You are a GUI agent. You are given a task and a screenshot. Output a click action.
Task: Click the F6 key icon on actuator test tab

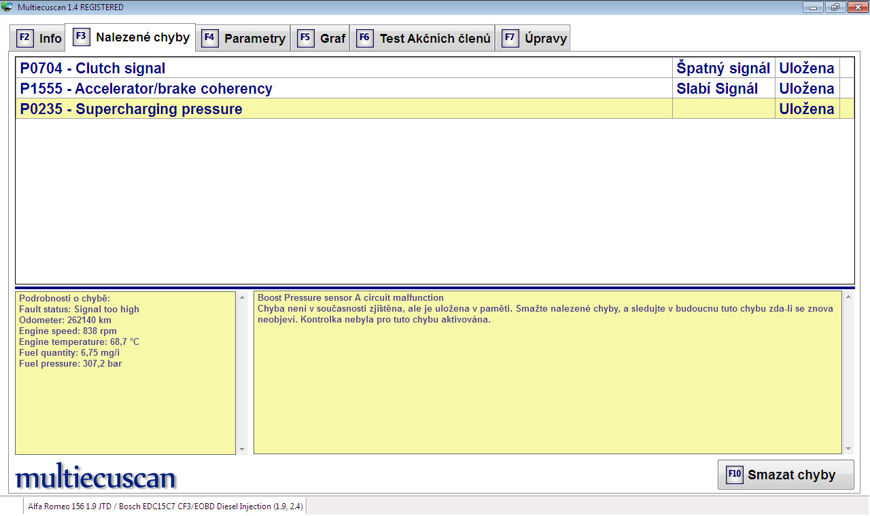pyautogui.click(x=365, y=38)
